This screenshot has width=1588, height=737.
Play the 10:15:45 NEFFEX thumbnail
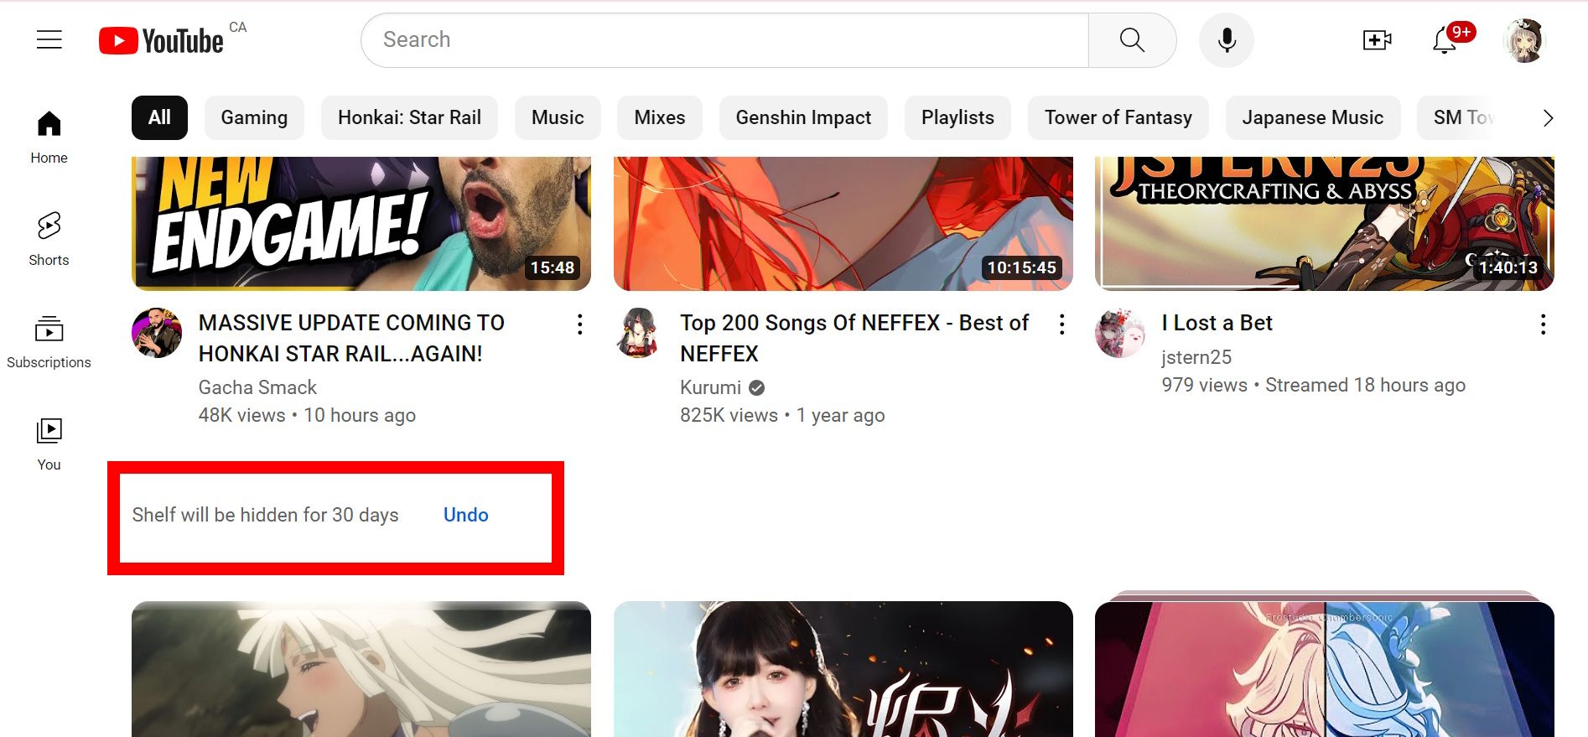843,224
